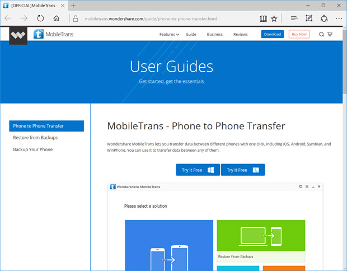Open the browser More menu ellipsis
The image size is (347, 271).
[x=339, y=18]
